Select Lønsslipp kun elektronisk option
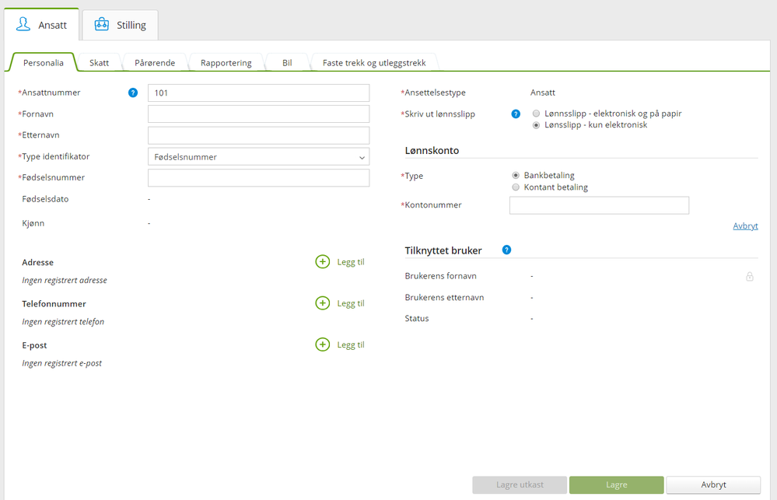The width and height of the screenshot is (777, 500). (537, 125)
